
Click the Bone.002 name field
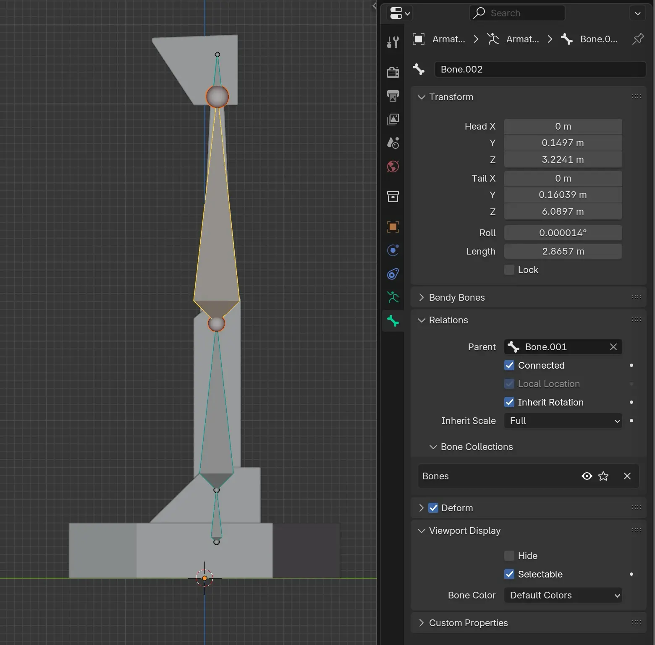tap(540, 69)
